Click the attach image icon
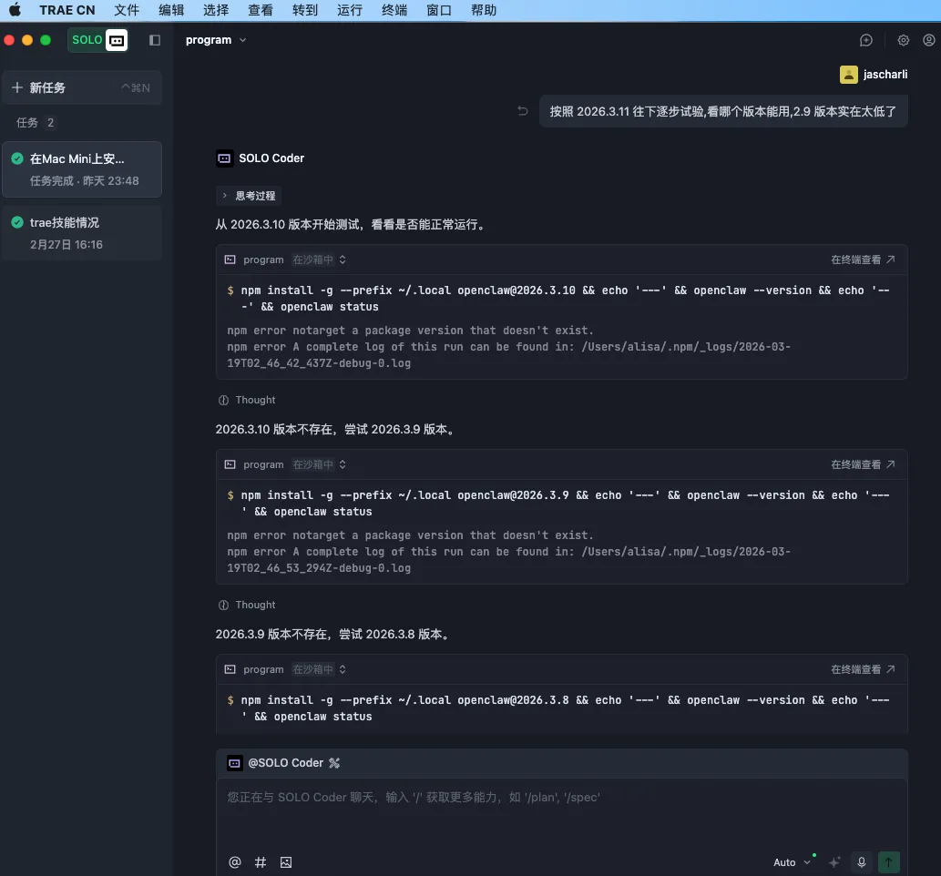This screenshot has height=876, width=941. coord(286,862)
